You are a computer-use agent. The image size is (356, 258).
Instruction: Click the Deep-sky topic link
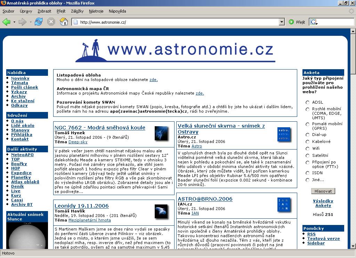(x=78, y=142)
